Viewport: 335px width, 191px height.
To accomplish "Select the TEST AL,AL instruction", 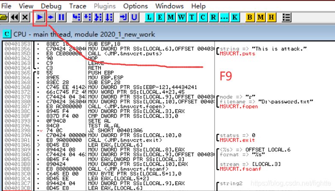I will pos(104,126).
